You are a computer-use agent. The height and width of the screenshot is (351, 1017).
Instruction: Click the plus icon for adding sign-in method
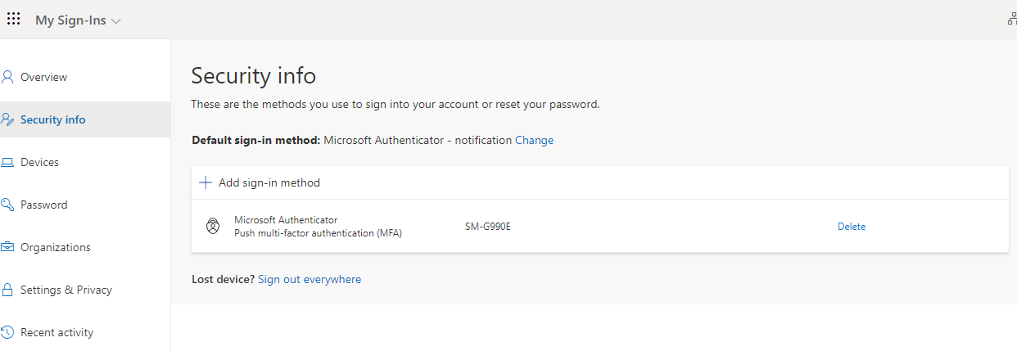pos(206,182)
